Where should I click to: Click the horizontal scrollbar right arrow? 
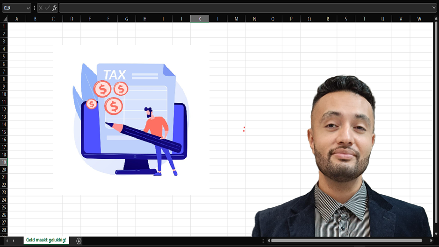click(x=431, y=240)
